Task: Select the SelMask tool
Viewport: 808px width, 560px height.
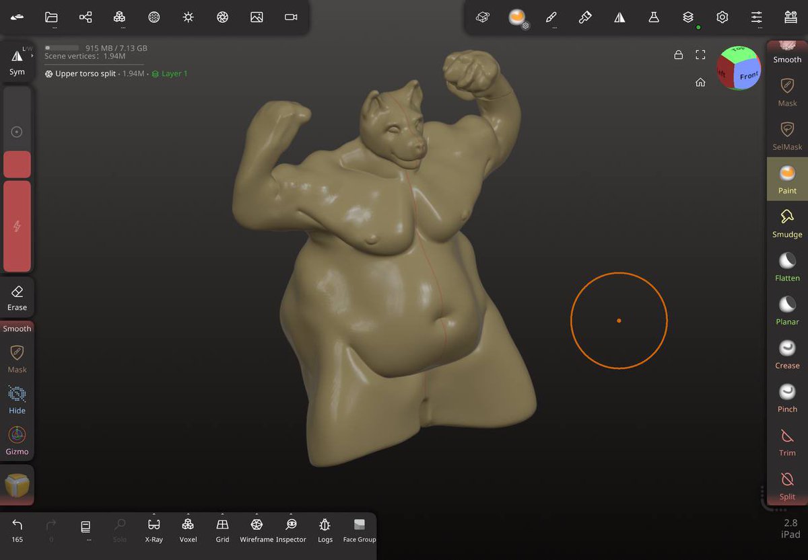Action: (787, 136)
